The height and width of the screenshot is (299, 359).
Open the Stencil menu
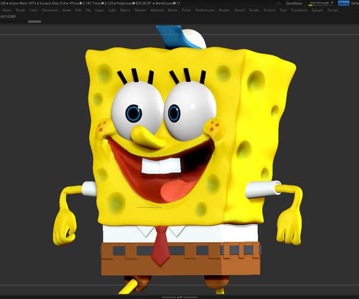239,10
